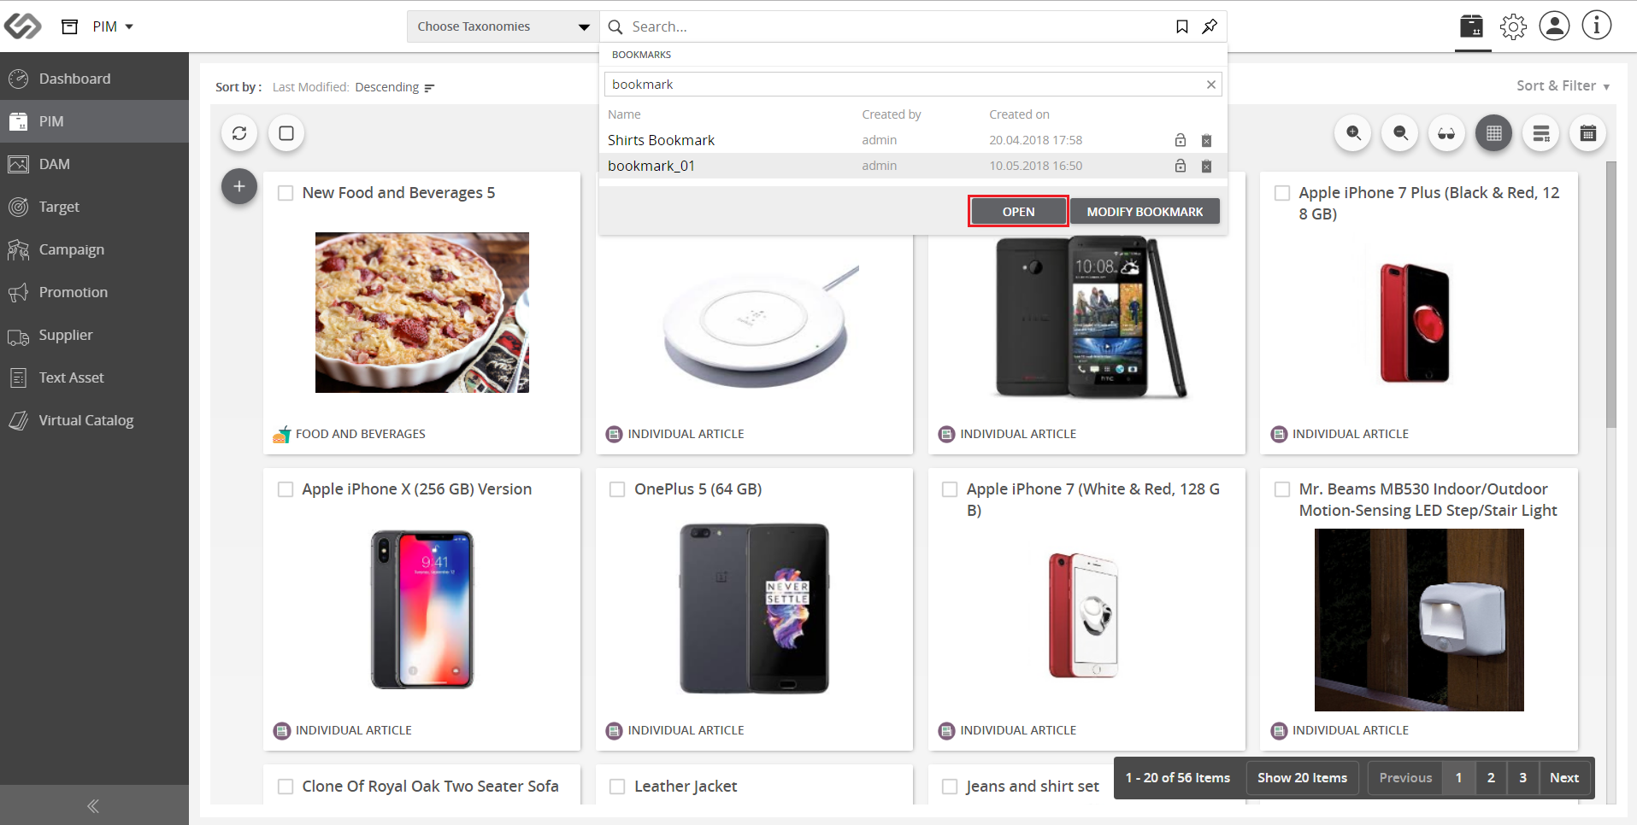Click the bookmark icon in search bar
This screenshot has width=1637, height=825.
[1181, 26]
